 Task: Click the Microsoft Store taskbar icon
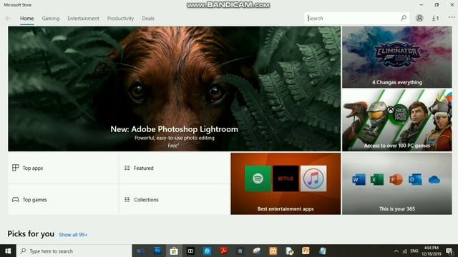[x=174, y=251]
